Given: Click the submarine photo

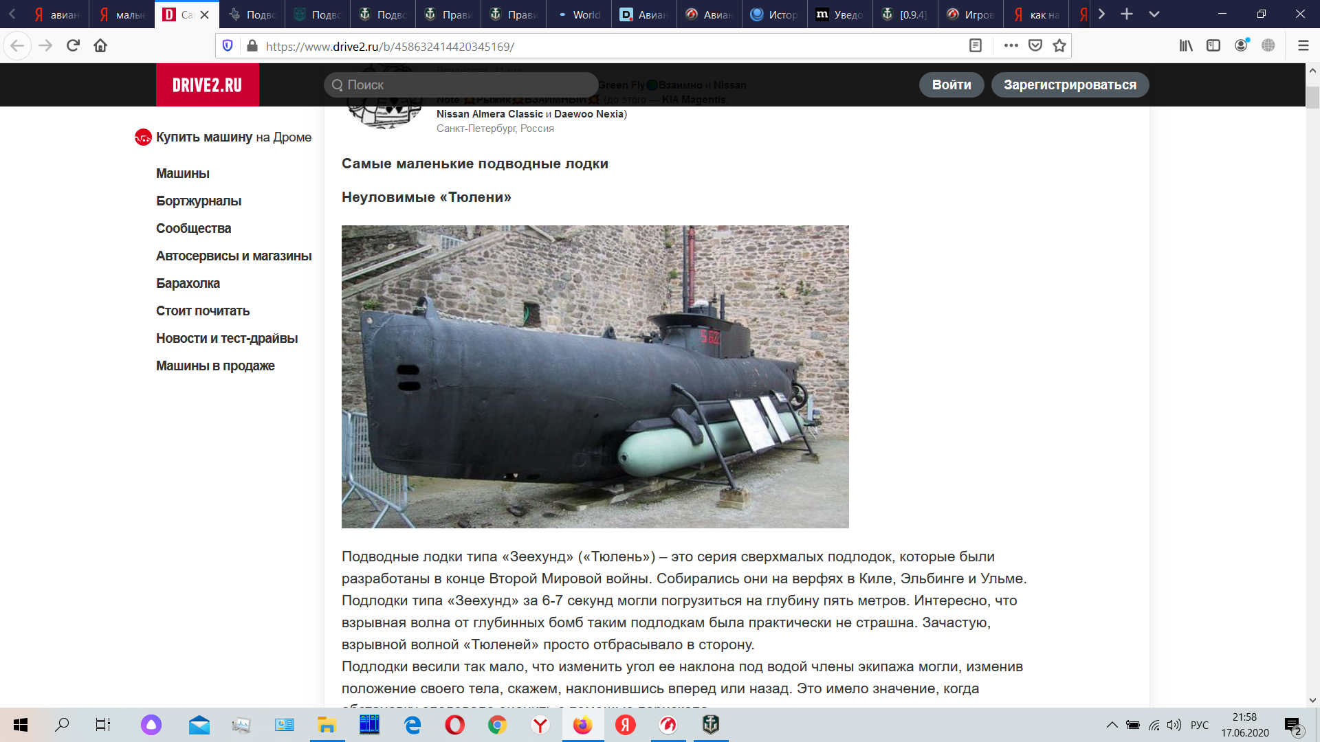Looking at the screenshot, I should pos(595,376).
